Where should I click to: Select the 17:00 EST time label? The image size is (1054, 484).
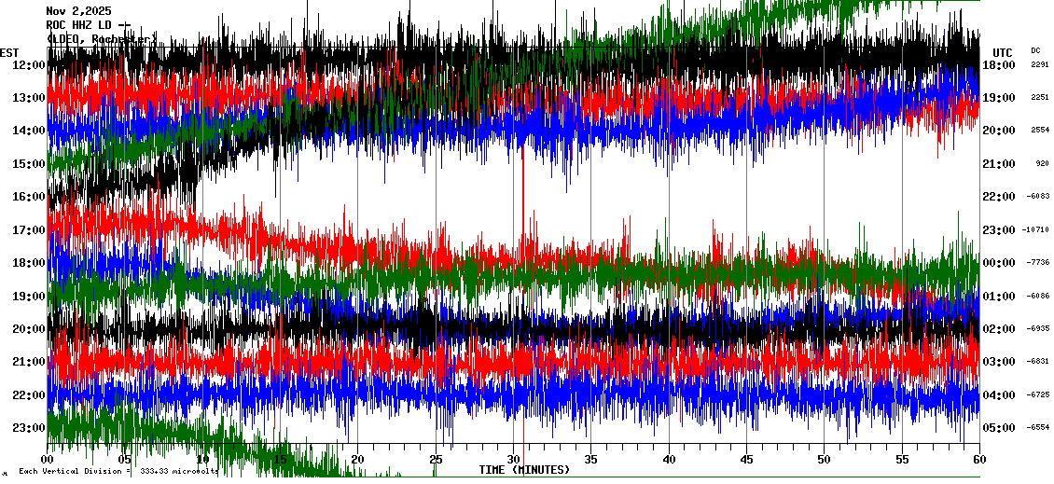pyautogui.click(x=29, y=230)
